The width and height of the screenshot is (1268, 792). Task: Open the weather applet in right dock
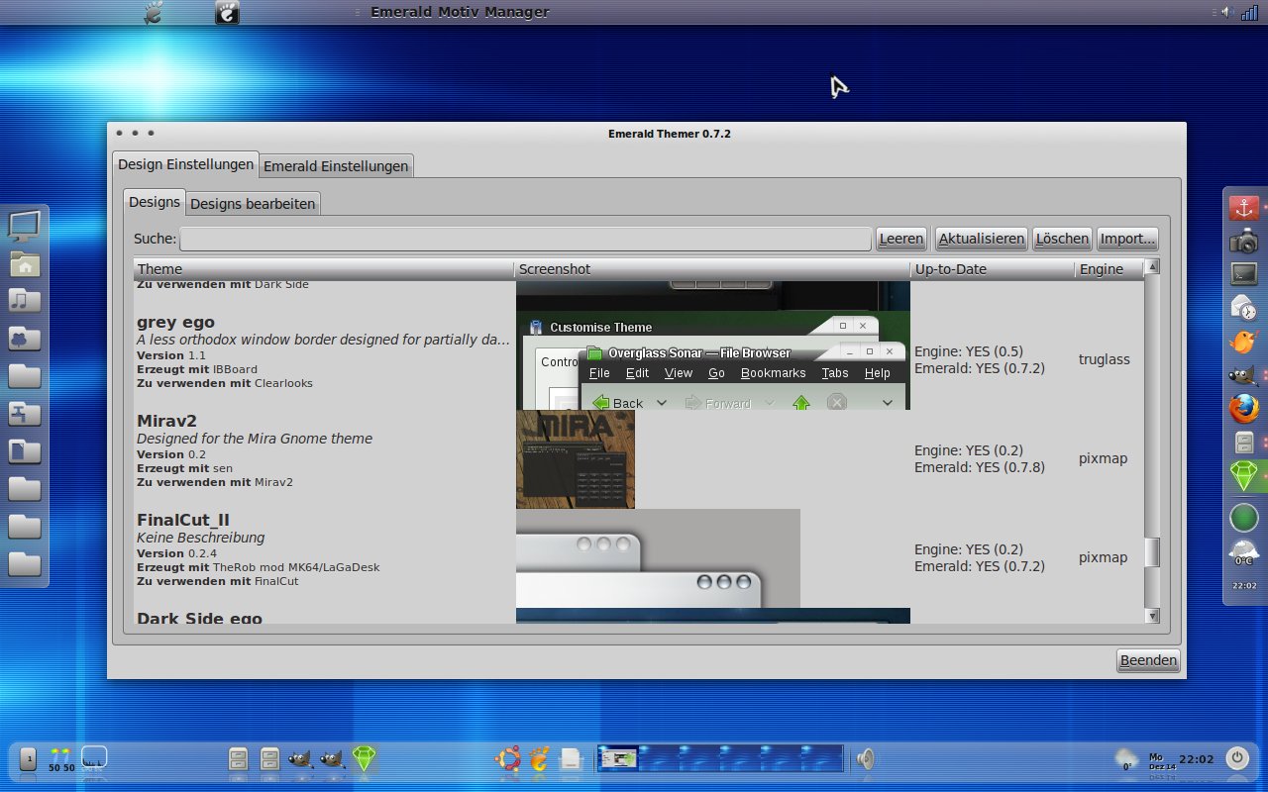[x=1244, y=552]
